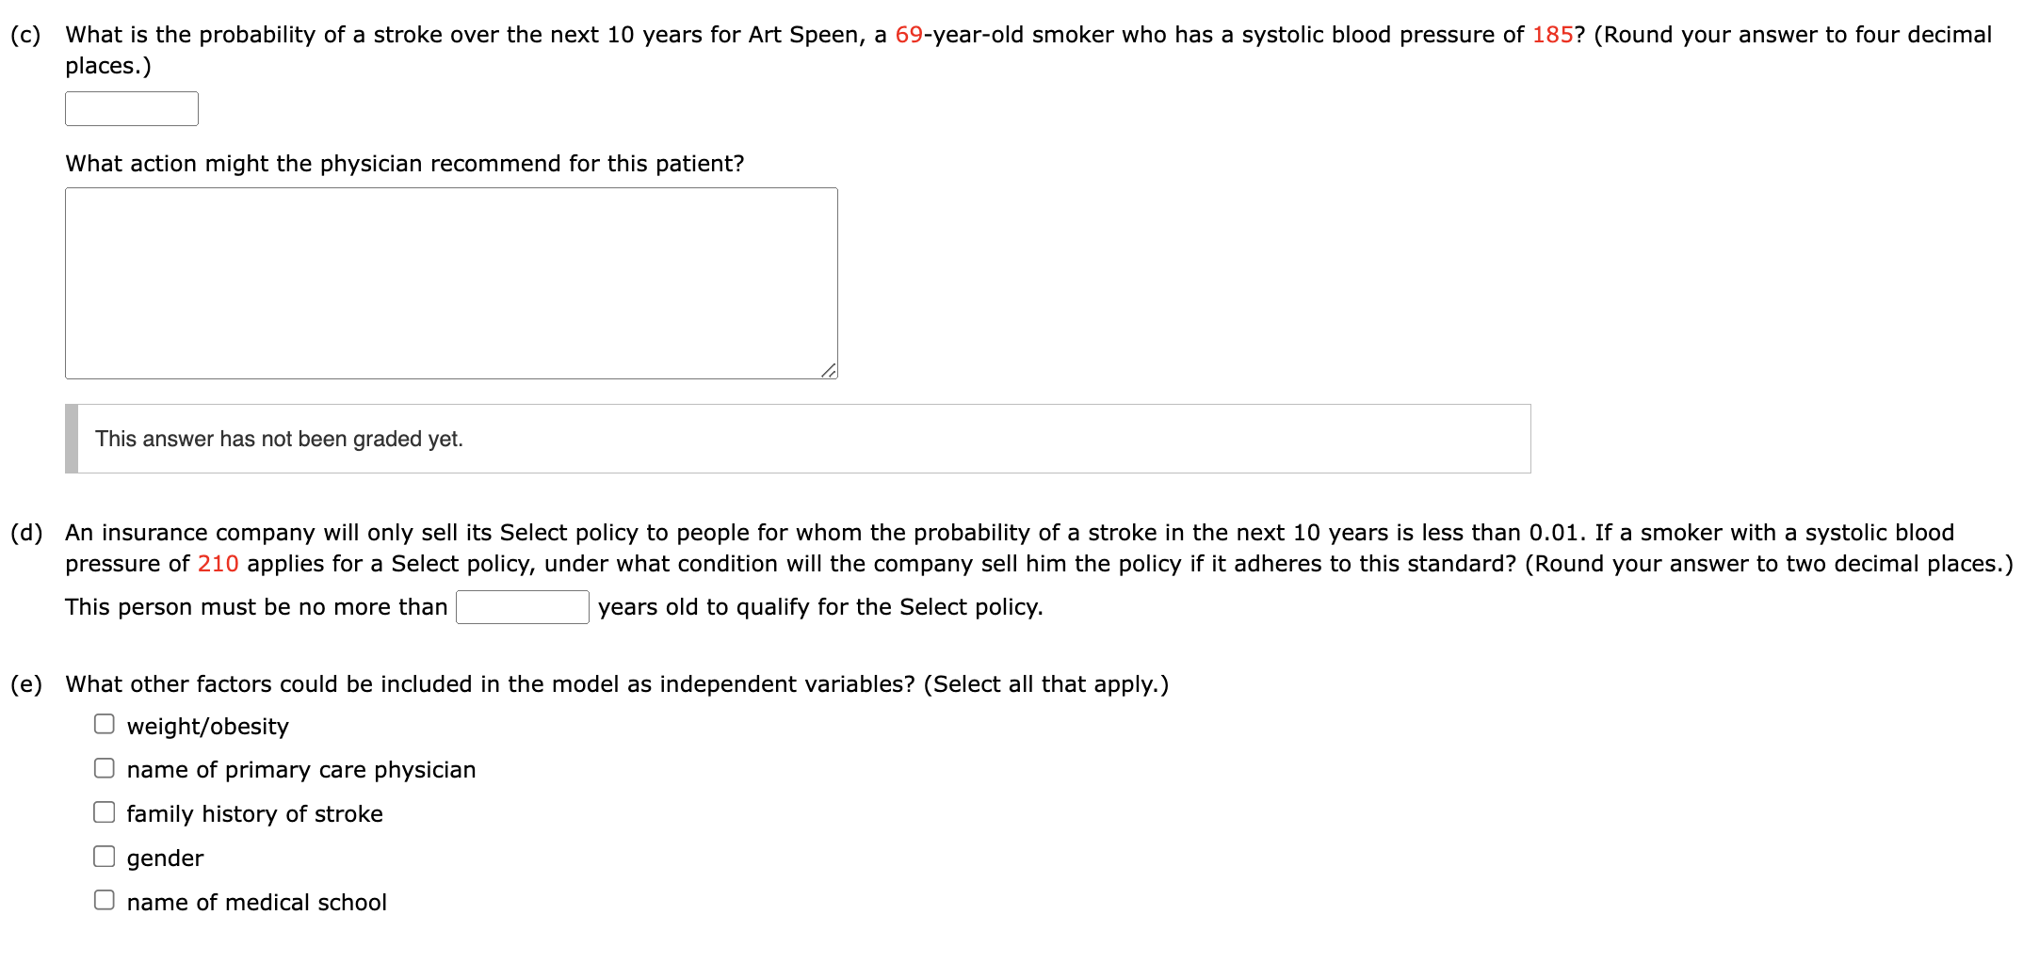
Task: Click the highlighted value 210 in part (d)
Action: point(218,563)
